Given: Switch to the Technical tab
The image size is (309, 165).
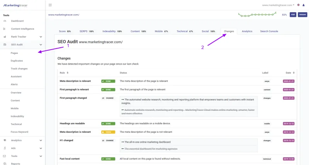Looking at the screenshot, I should coord(185,31).
